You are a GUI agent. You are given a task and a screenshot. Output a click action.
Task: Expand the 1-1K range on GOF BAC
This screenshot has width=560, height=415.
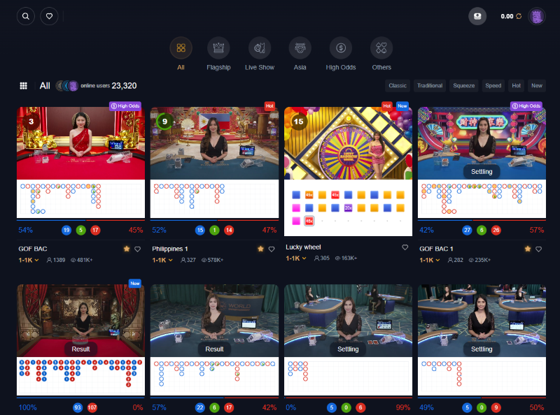(29, 260)
